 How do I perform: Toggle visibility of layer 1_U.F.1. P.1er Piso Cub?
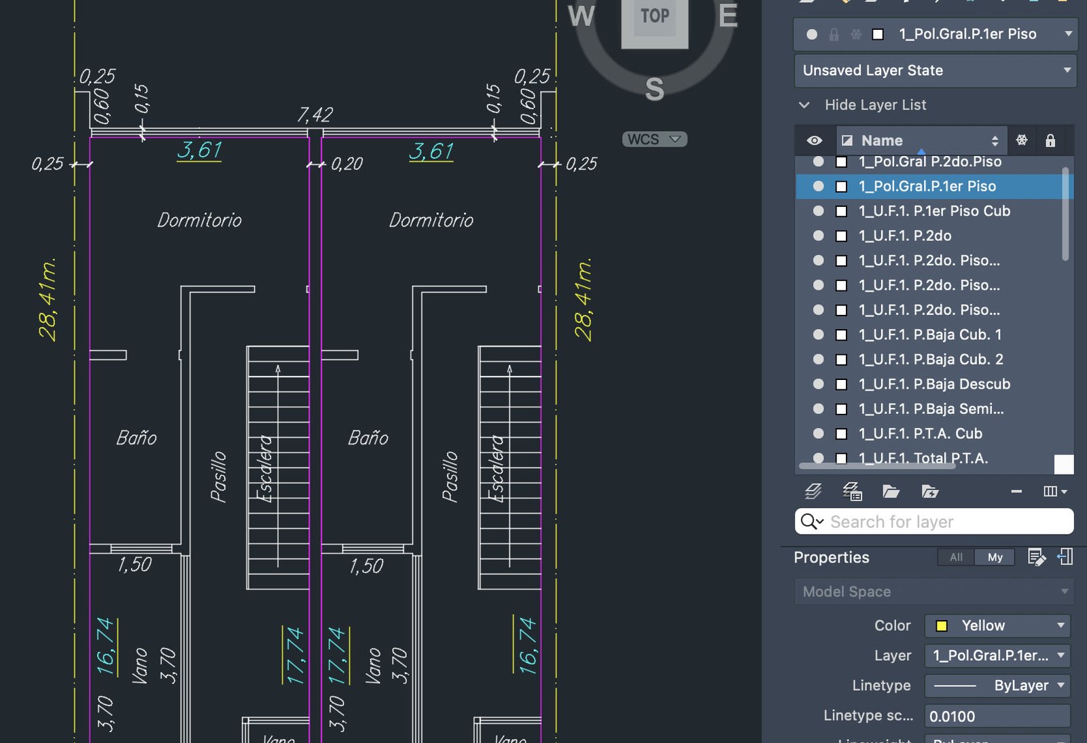(x=819, y=211)
